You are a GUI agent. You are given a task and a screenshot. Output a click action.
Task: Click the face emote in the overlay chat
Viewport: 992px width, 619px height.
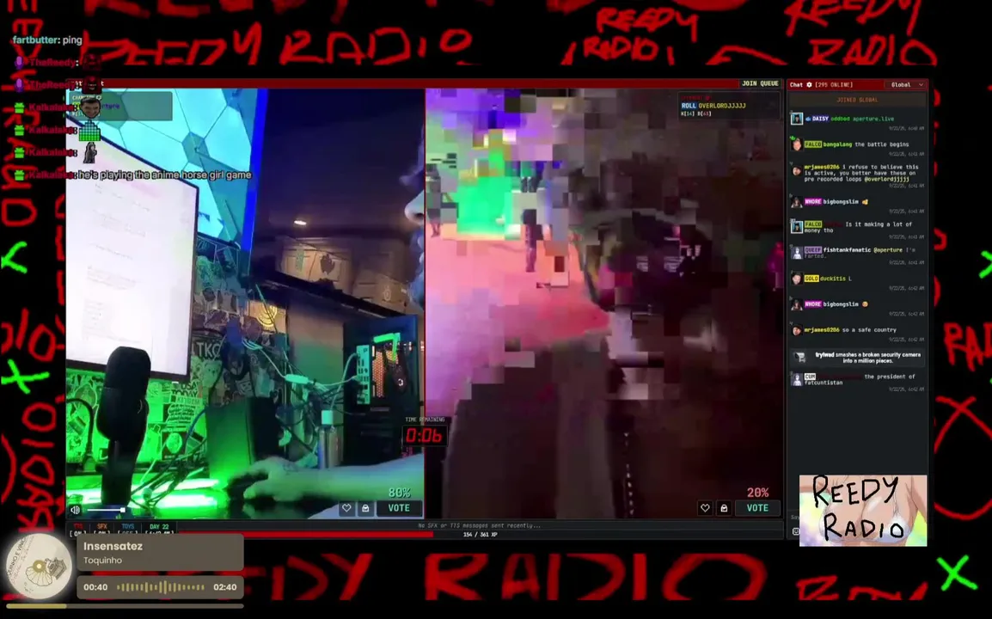tap(90, 107)
